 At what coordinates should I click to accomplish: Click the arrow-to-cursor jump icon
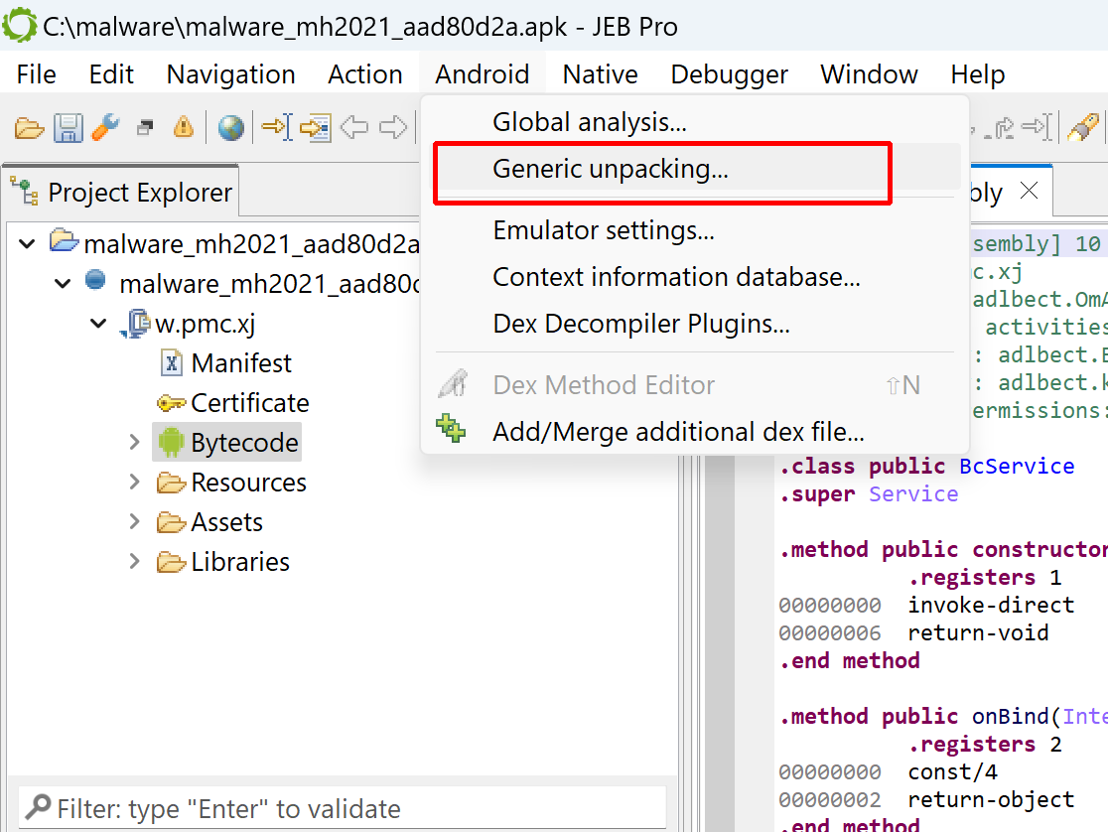point(276,127)
